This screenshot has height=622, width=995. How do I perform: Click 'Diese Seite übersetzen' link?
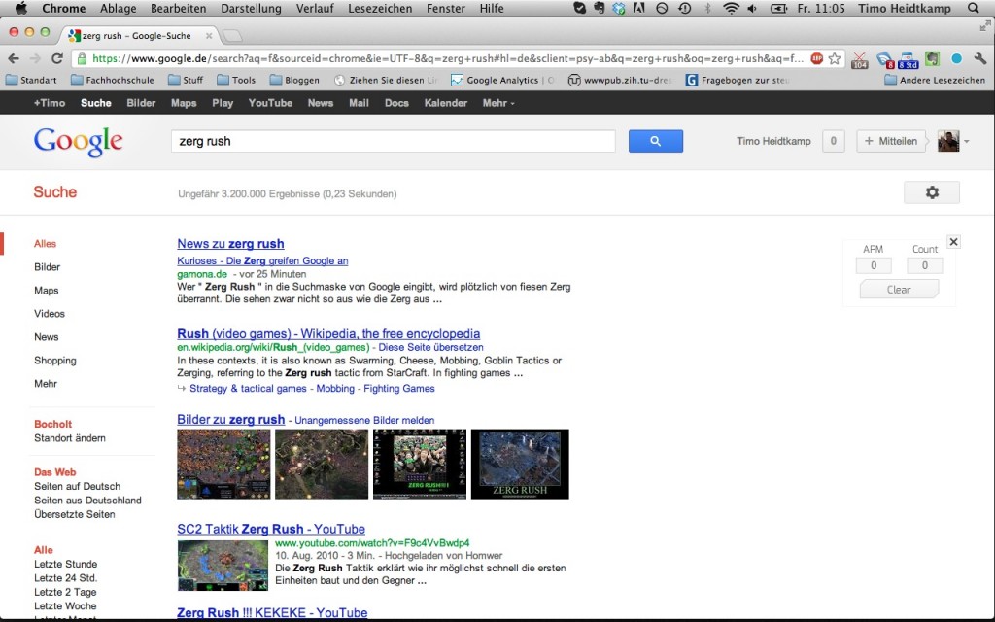tap(430, 348)
